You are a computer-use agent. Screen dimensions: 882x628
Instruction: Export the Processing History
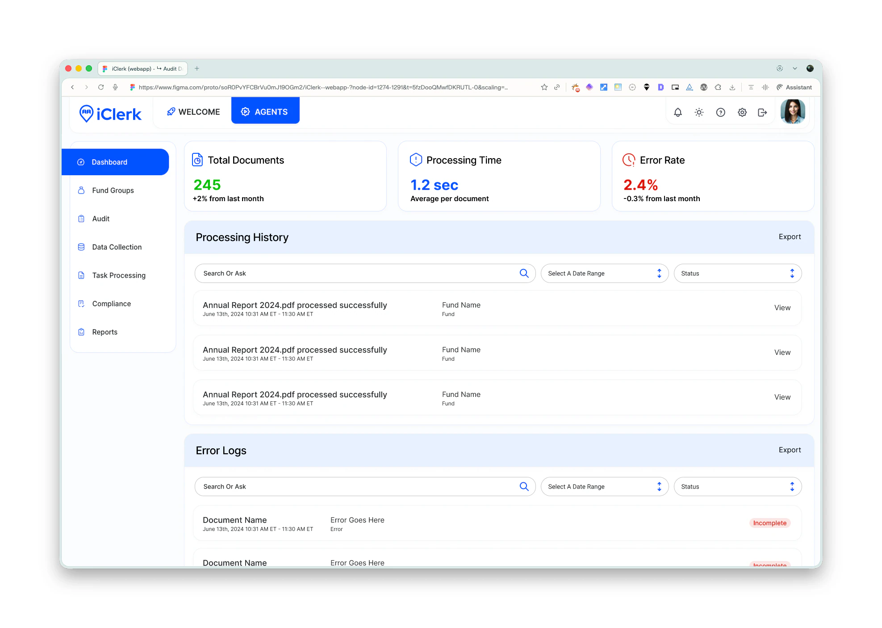[790, 236]
